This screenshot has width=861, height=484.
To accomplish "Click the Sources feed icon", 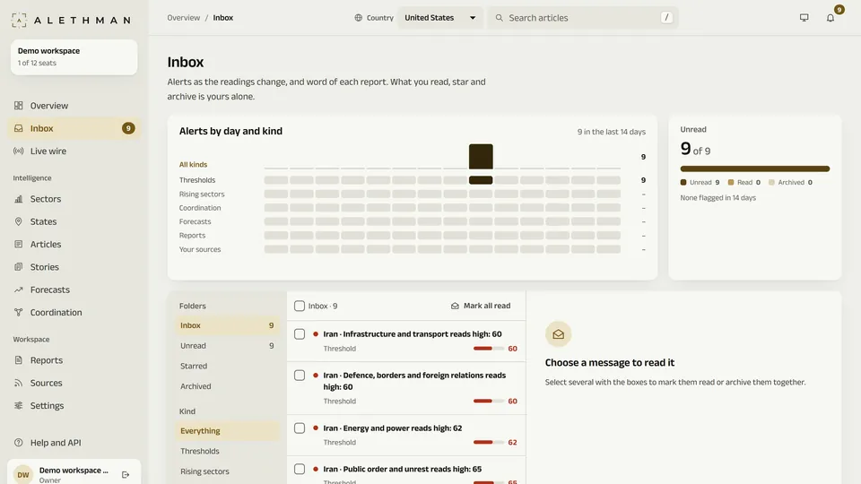I will point(19,383).
